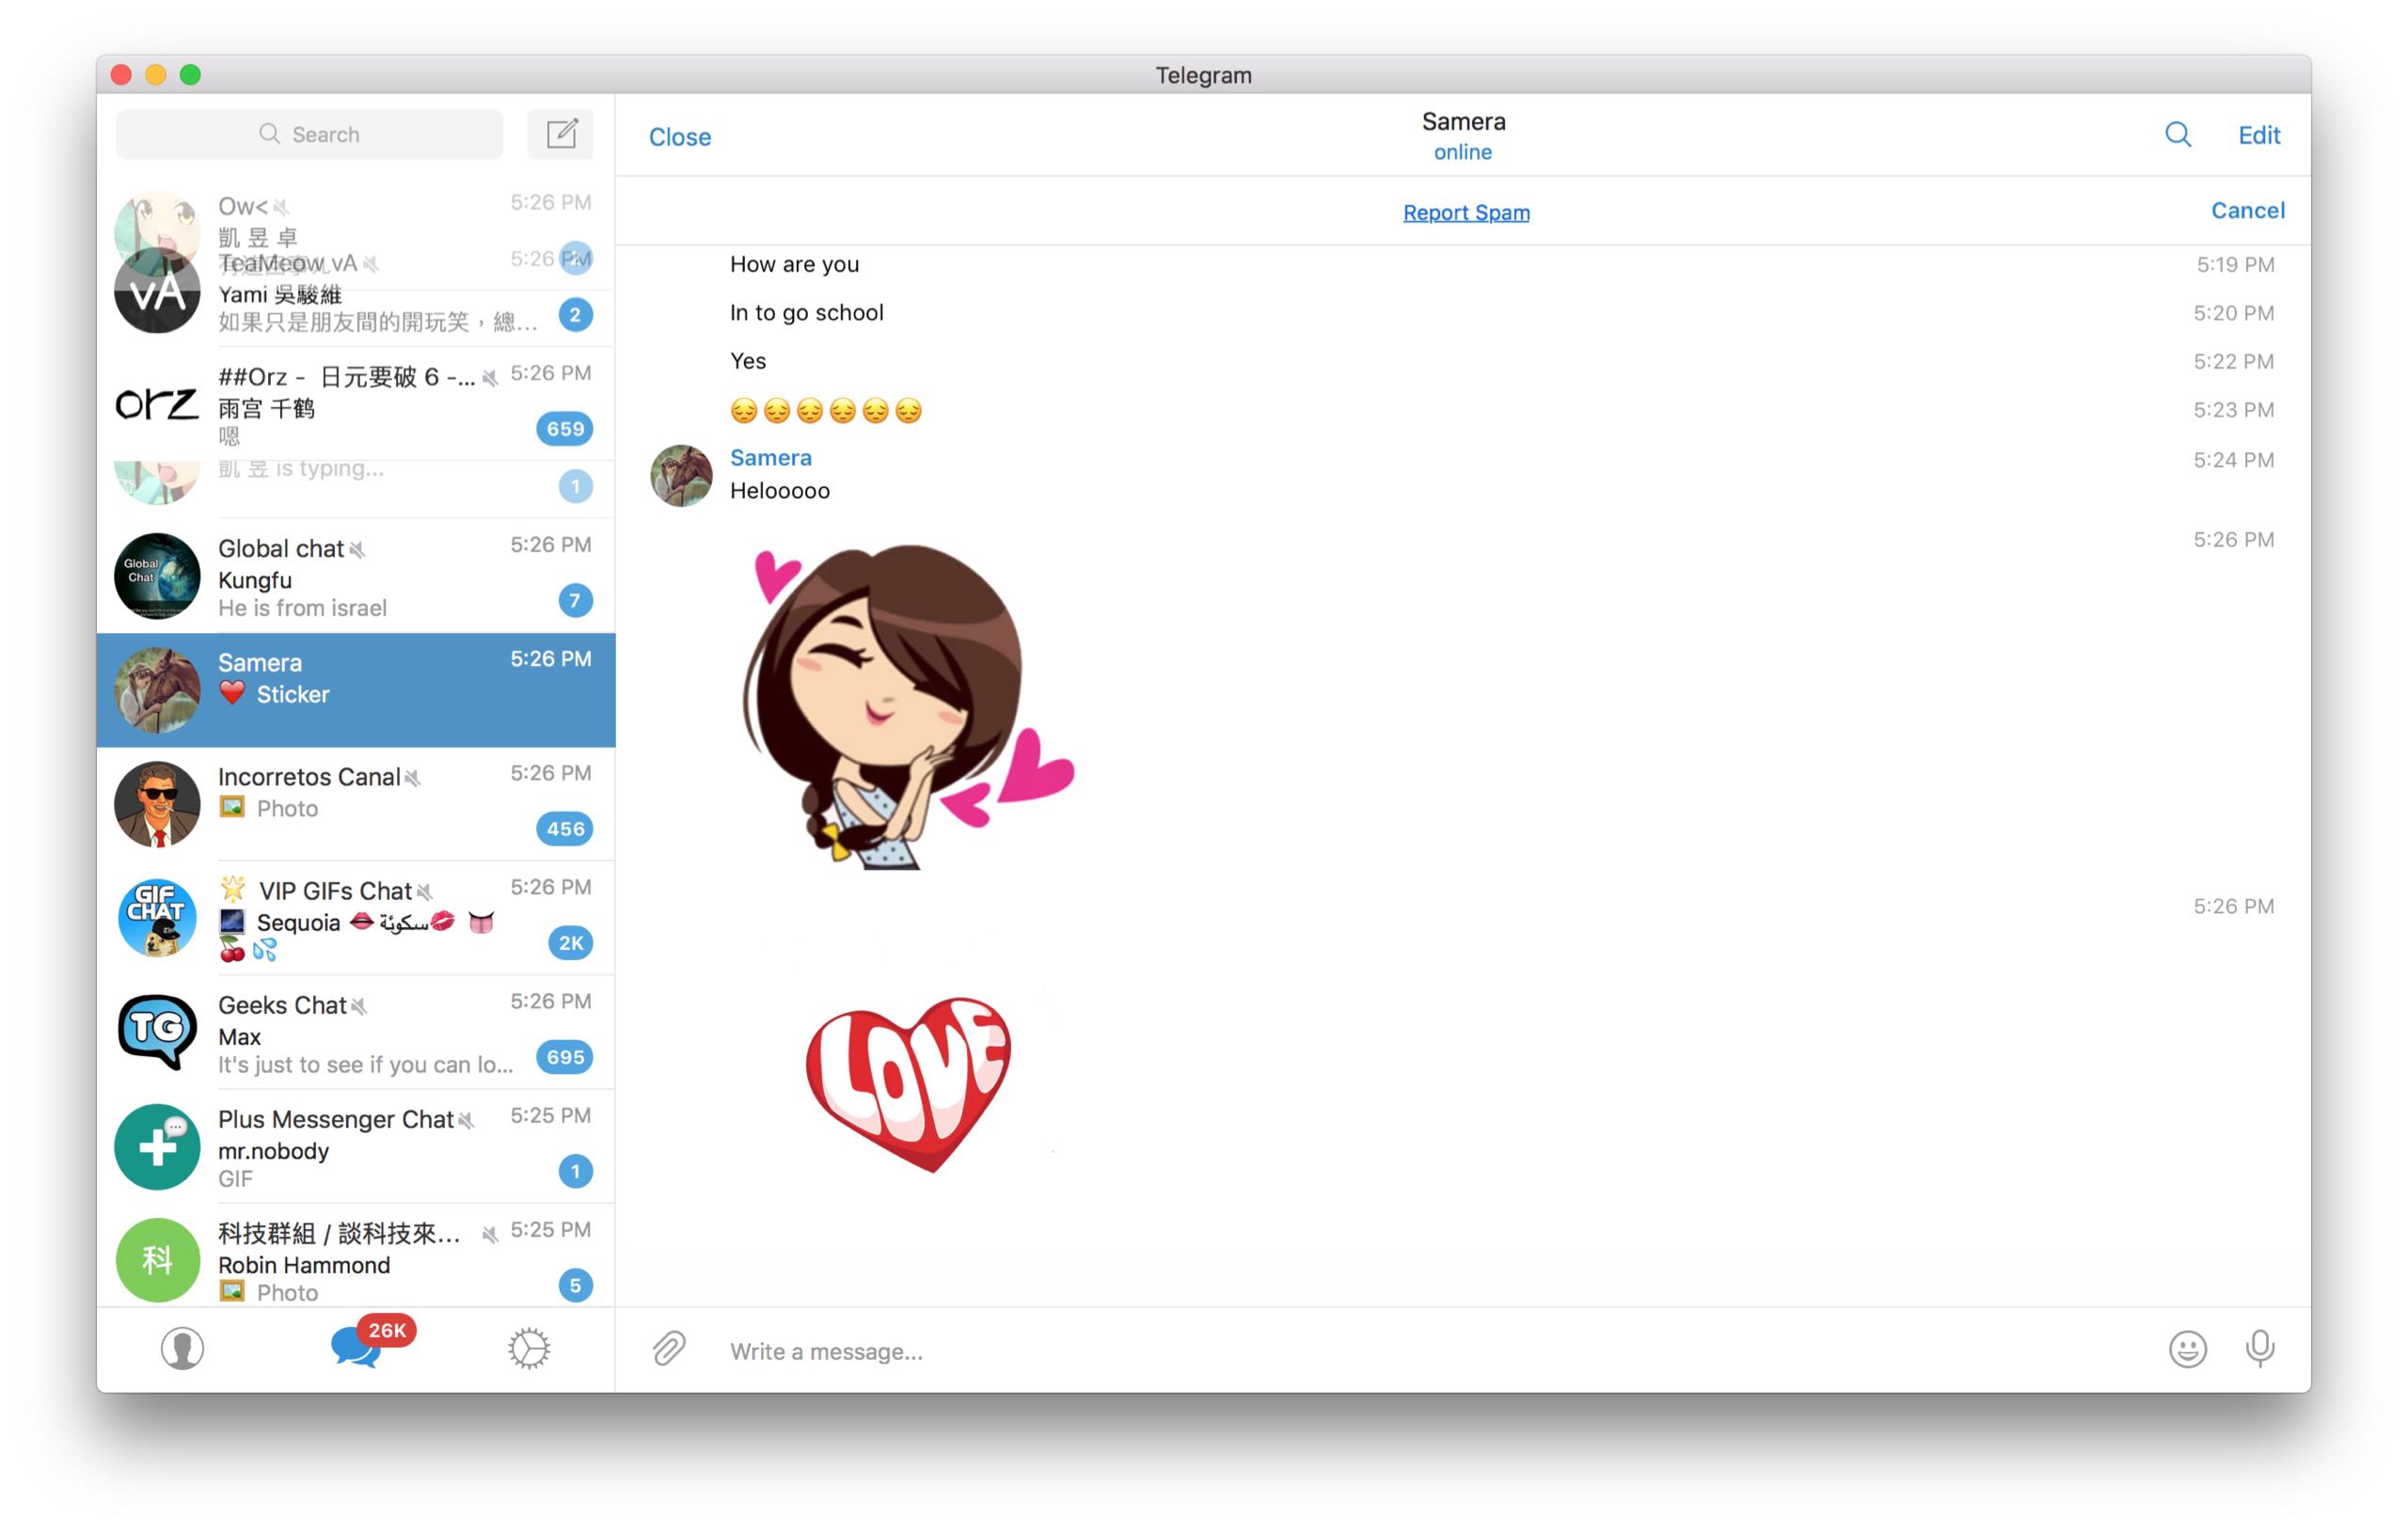
Task: Click the orz logo avatar
Action: coord(157,404)
